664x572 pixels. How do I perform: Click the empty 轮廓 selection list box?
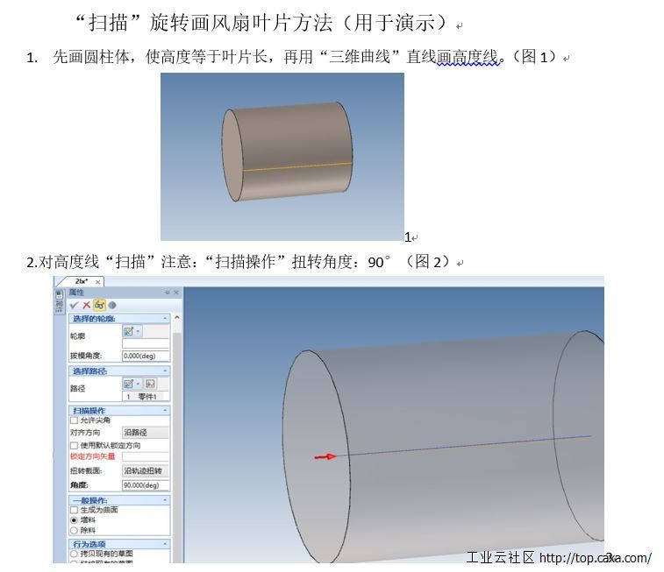click(x=146, y=343)
